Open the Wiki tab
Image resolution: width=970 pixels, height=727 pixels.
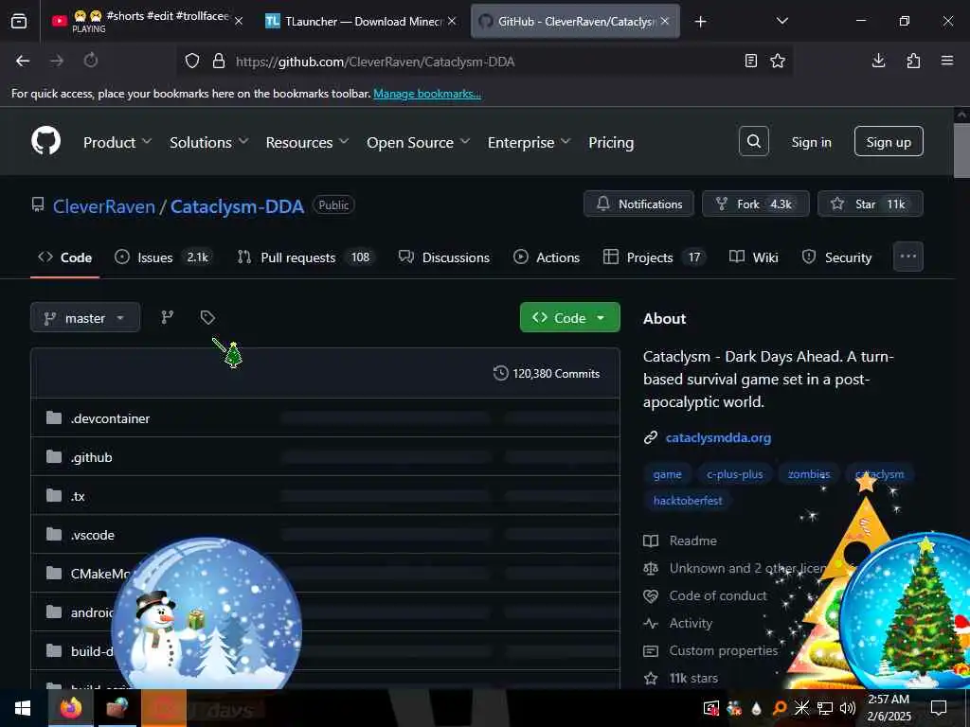click(753, 257)
